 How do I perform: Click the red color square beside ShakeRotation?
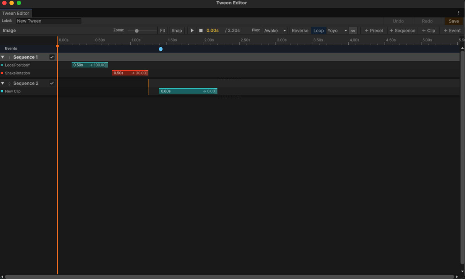point(2,73)
